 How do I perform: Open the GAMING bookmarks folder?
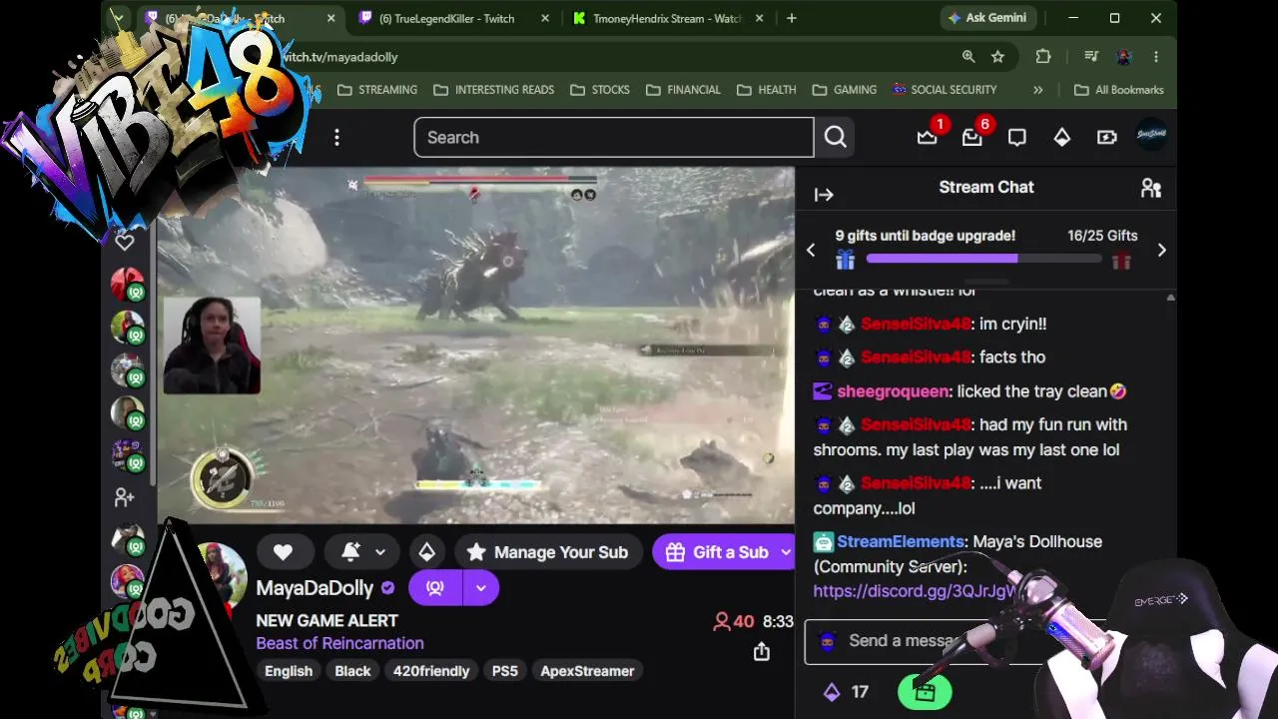coord(844,90)
